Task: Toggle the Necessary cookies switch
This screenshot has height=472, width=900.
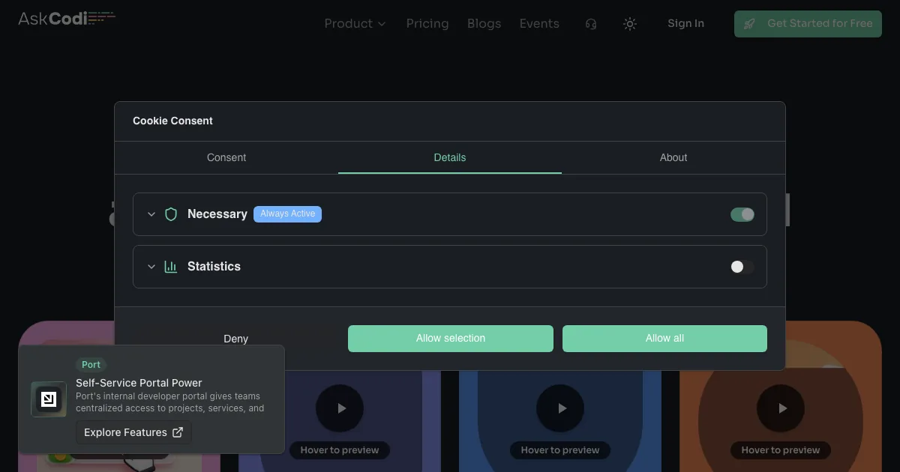Action: 742,214
